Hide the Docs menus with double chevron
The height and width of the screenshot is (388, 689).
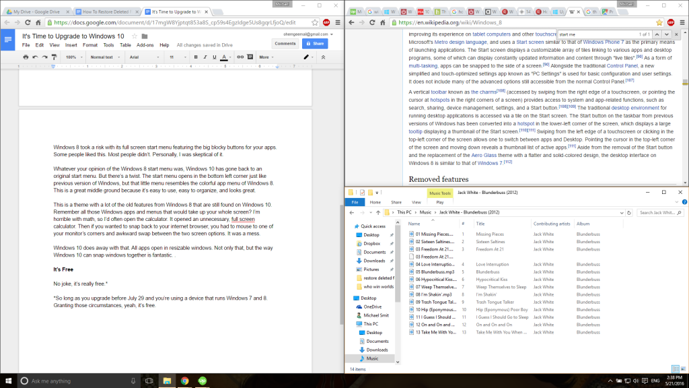[x=324, y=57]
